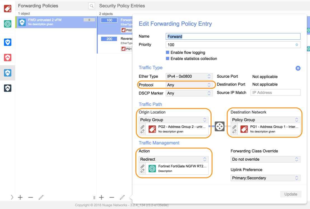Open the Action Redirect dropdown
The width and height of the screenshot is (310, 209).
coord(173,159)
